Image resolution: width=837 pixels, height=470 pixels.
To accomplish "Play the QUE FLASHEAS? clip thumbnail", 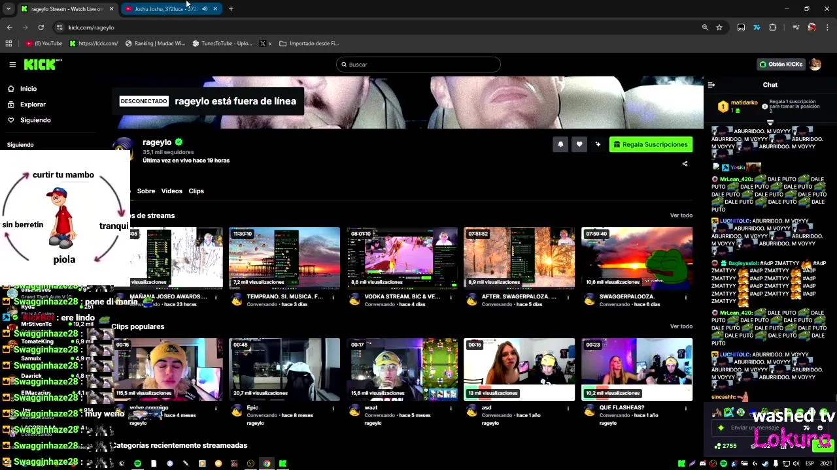I will click(637, 369).
